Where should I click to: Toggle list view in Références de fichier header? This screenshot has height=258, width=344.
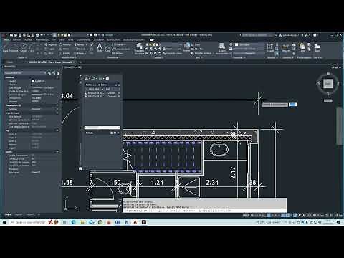(x=115, y=85)
